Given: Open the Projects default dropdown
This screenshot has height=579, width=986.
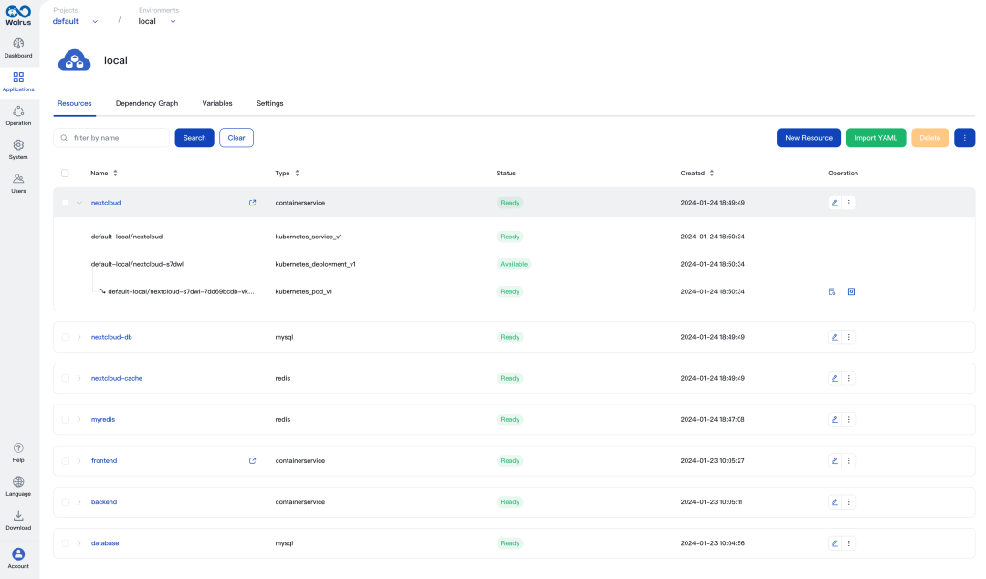Looking at the screenshot, I should (x=76, y=21).
